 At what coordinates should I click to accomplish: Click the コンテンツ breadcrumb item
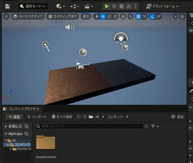coord(115,117)
